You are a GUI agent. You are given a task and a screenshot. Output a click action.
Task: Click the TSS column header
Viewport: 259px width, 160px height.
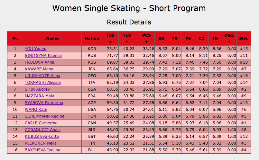point(110,38)
